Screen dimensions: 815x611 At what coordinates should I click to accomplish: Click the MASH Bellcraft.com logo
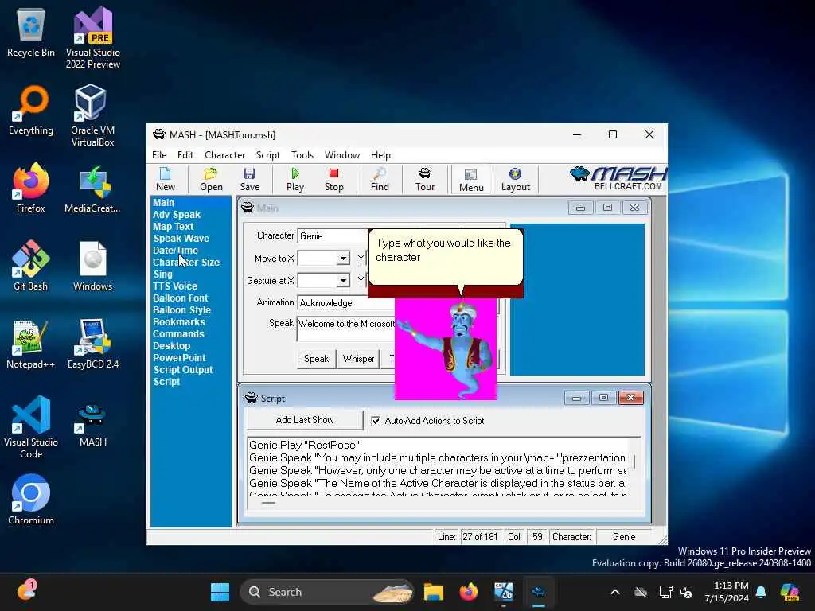618,179
